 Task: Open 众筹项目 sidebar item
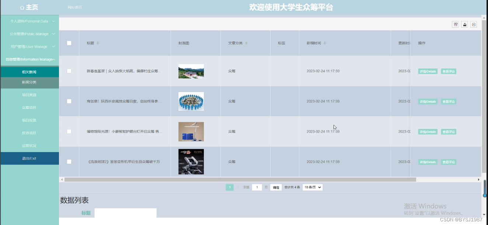[x=29, y=108]
